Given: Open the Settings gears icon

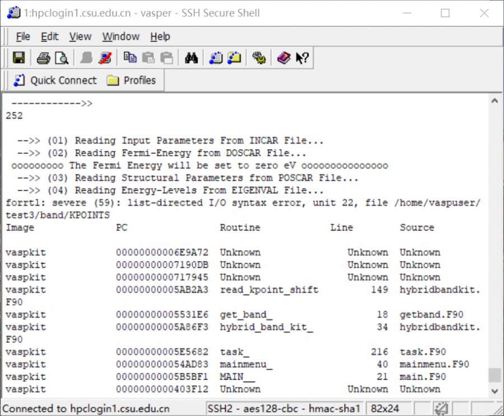Looking at the screenshot, I should click(259, 58).
